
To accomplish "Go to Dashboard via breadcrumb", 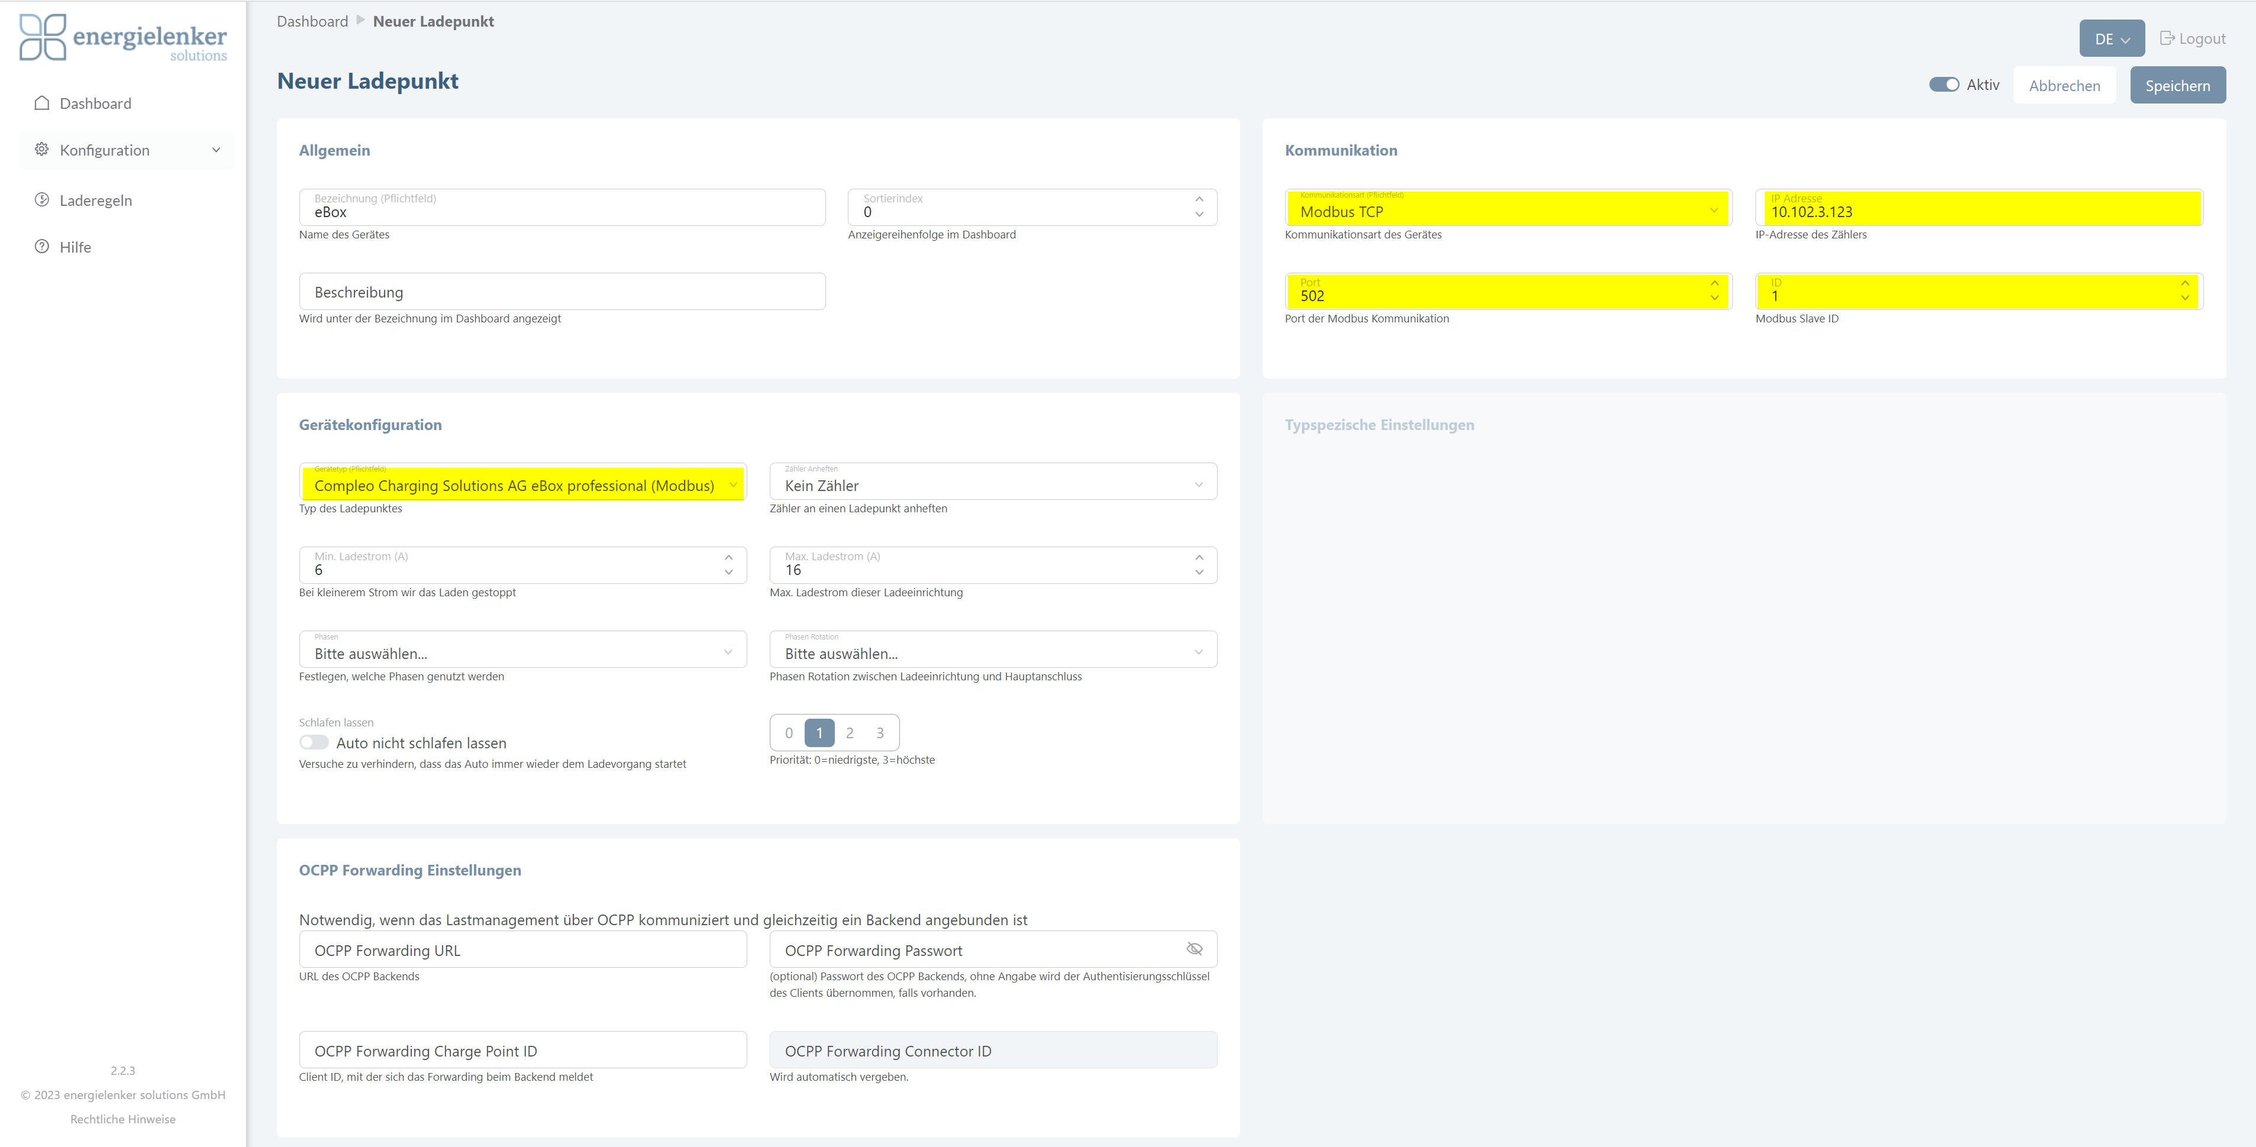I will tap(312, 21).
